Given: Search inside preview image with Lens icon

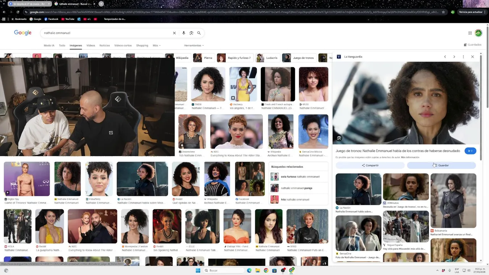Looking at the screenshot, I should [x=339, y=138].
